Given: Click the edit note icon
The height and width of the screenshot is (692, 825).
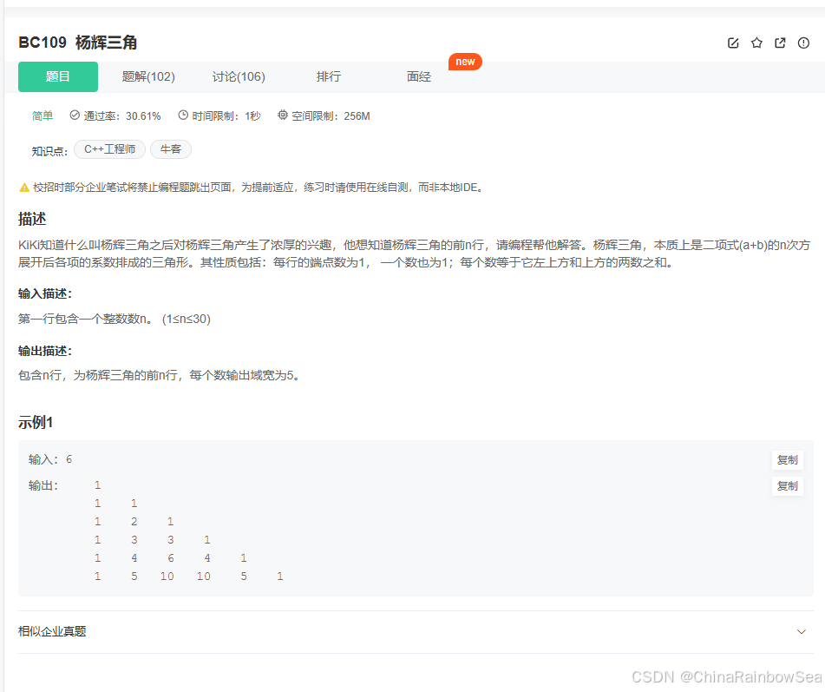Looking at the screenshot, I should point(733,43).
